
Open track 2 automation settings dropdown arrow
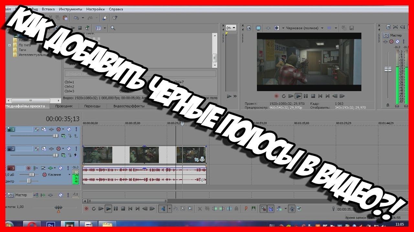click(63, 149)
